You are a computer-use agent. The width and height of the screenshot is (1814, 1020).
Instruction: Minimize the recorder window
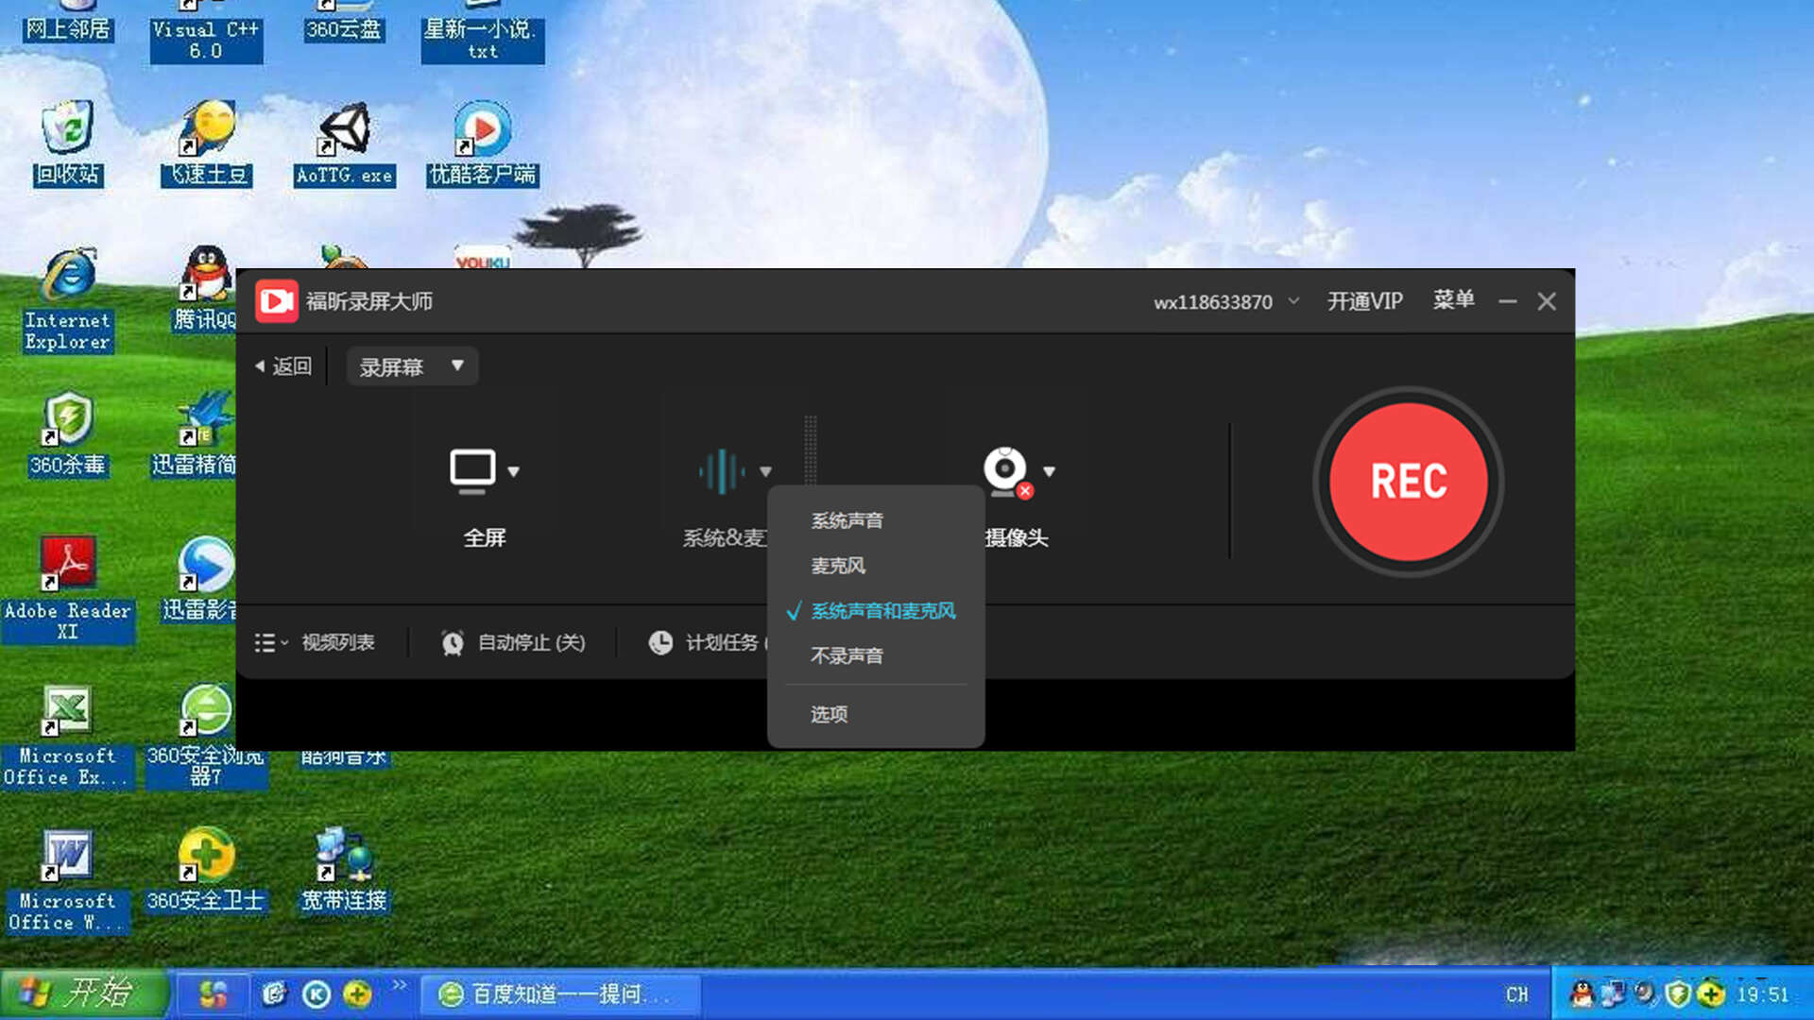(x=1508, y=301)
